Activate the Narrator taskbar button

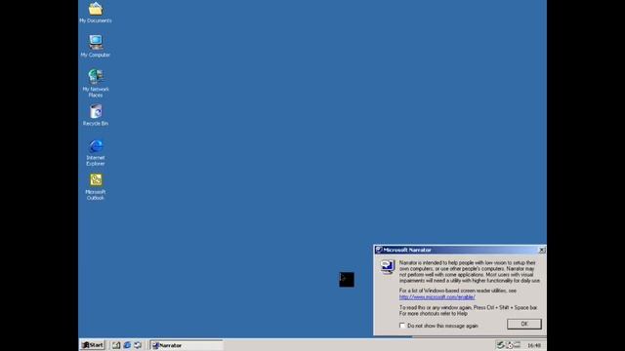(187, 345)
